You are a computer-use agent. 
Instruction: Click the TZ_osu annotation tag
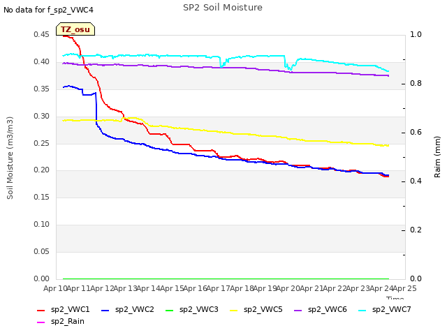[75, 29]
